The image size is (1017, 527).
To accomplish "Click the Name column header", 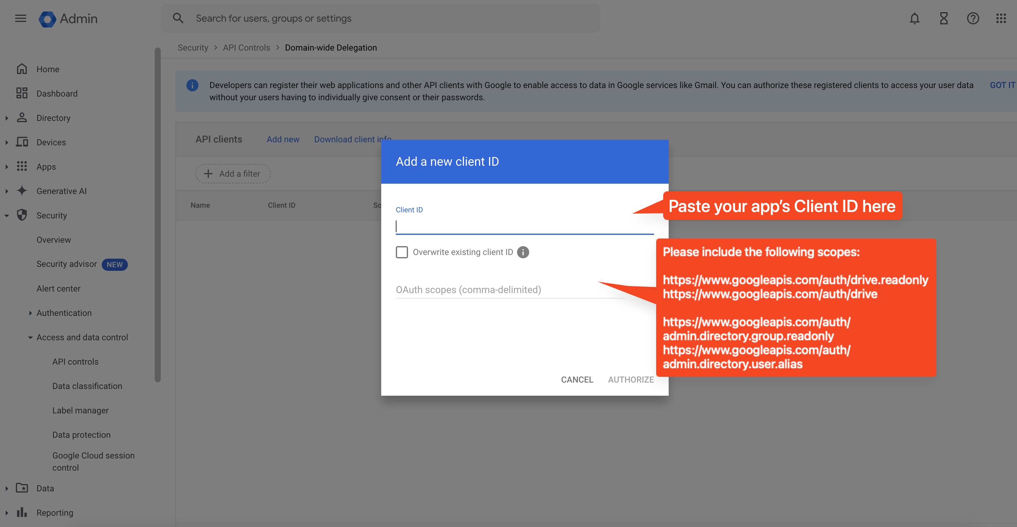I will click(x=200, y=205).
